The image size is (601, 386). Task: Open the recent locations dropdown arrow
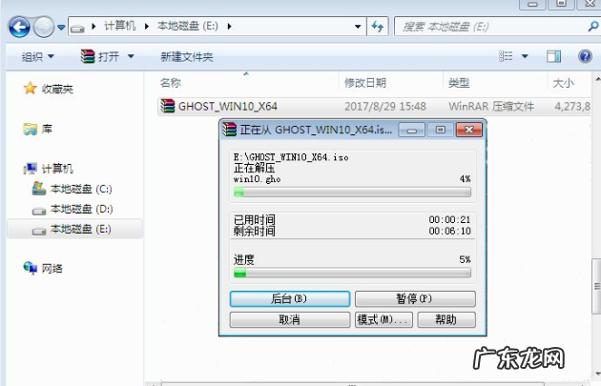[61, 28]
